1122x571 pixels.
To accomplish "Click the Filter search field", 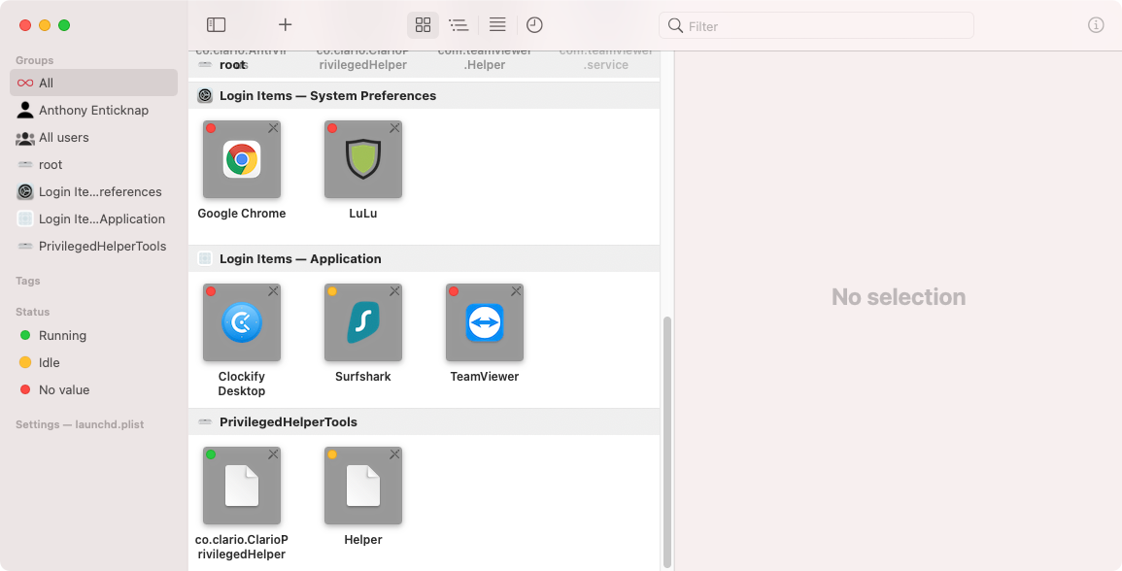I will [816, 26].
